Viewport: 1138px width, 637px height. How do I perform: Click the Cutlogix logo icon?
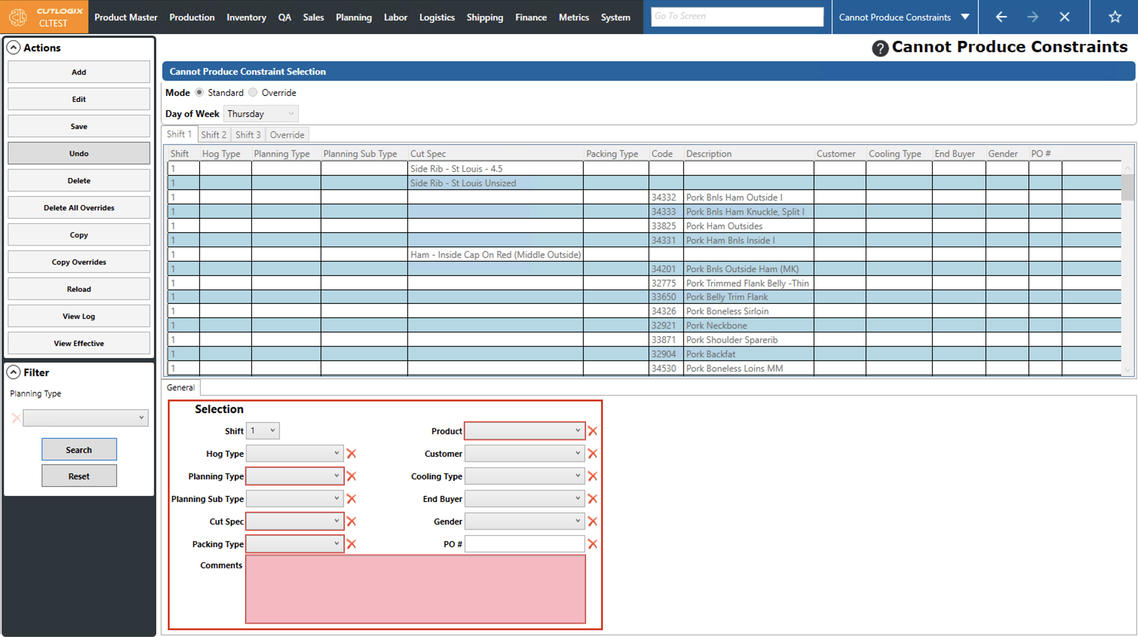pyautogui.click(x=18, y=17)
